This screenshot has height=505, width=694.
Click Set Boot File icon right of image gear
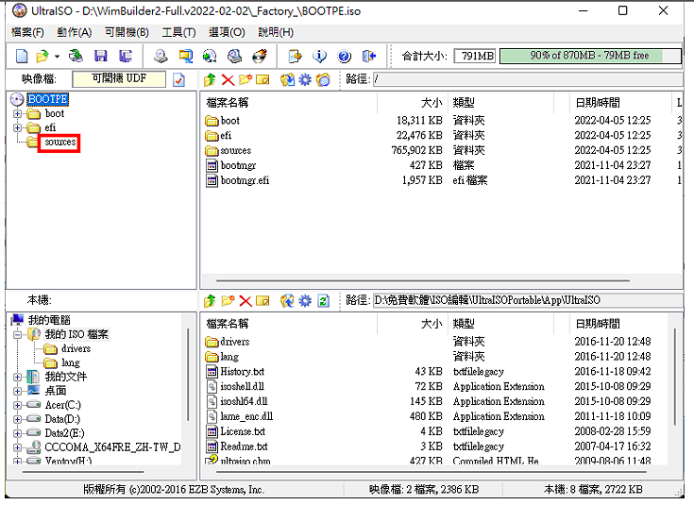click(323, 79)
